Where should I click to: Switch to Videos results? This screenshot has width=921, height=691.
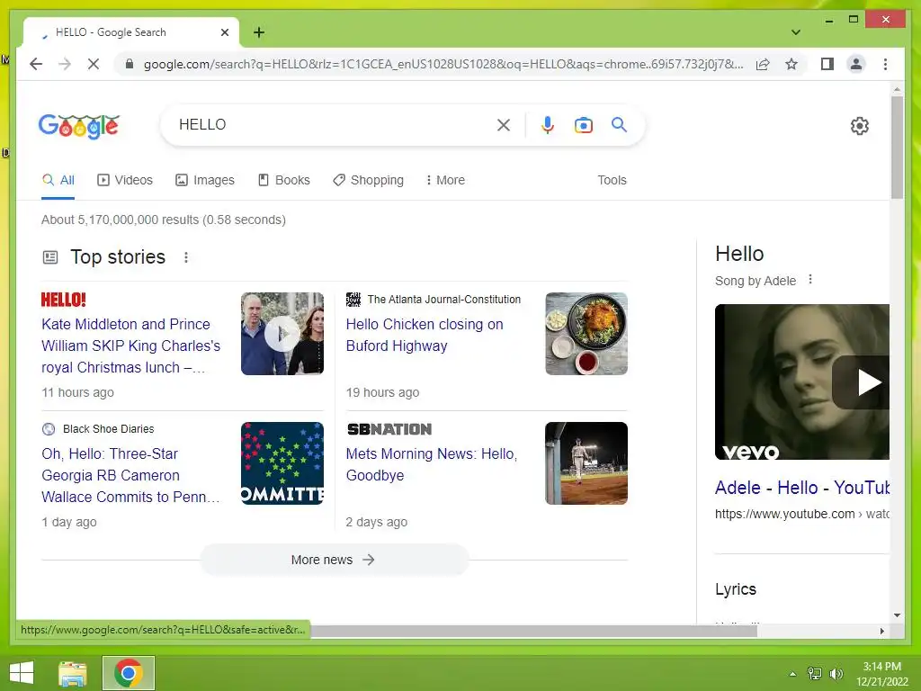[x=124, y=180]
